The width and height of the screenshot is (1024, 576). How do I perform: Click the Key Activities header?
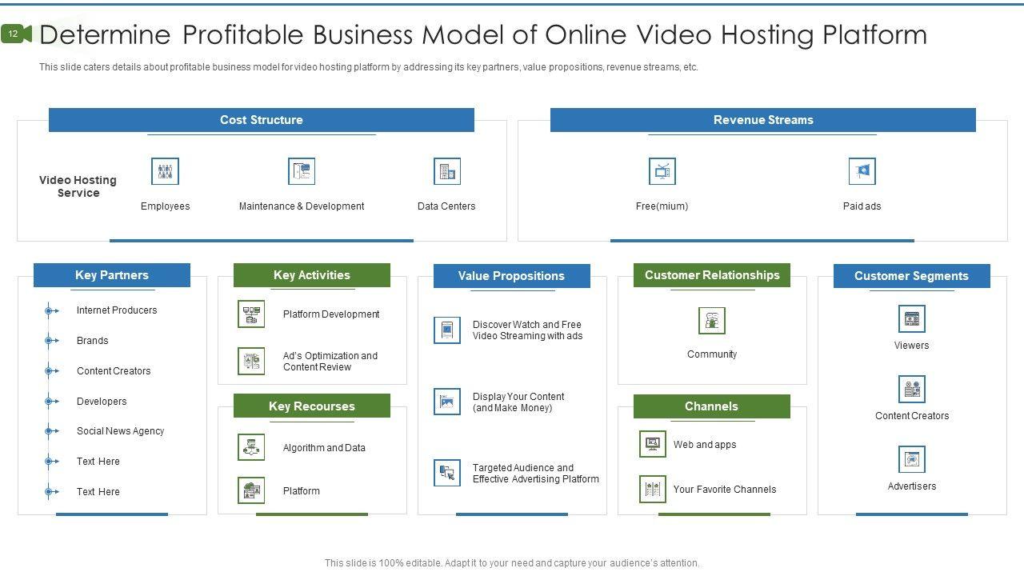(x=312, y=275)
